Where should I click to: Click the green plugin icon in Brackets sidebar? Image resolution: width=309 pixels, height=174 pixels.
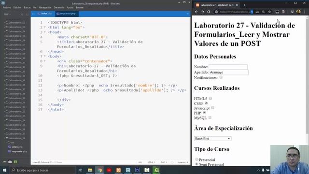[x=15, y=162]
